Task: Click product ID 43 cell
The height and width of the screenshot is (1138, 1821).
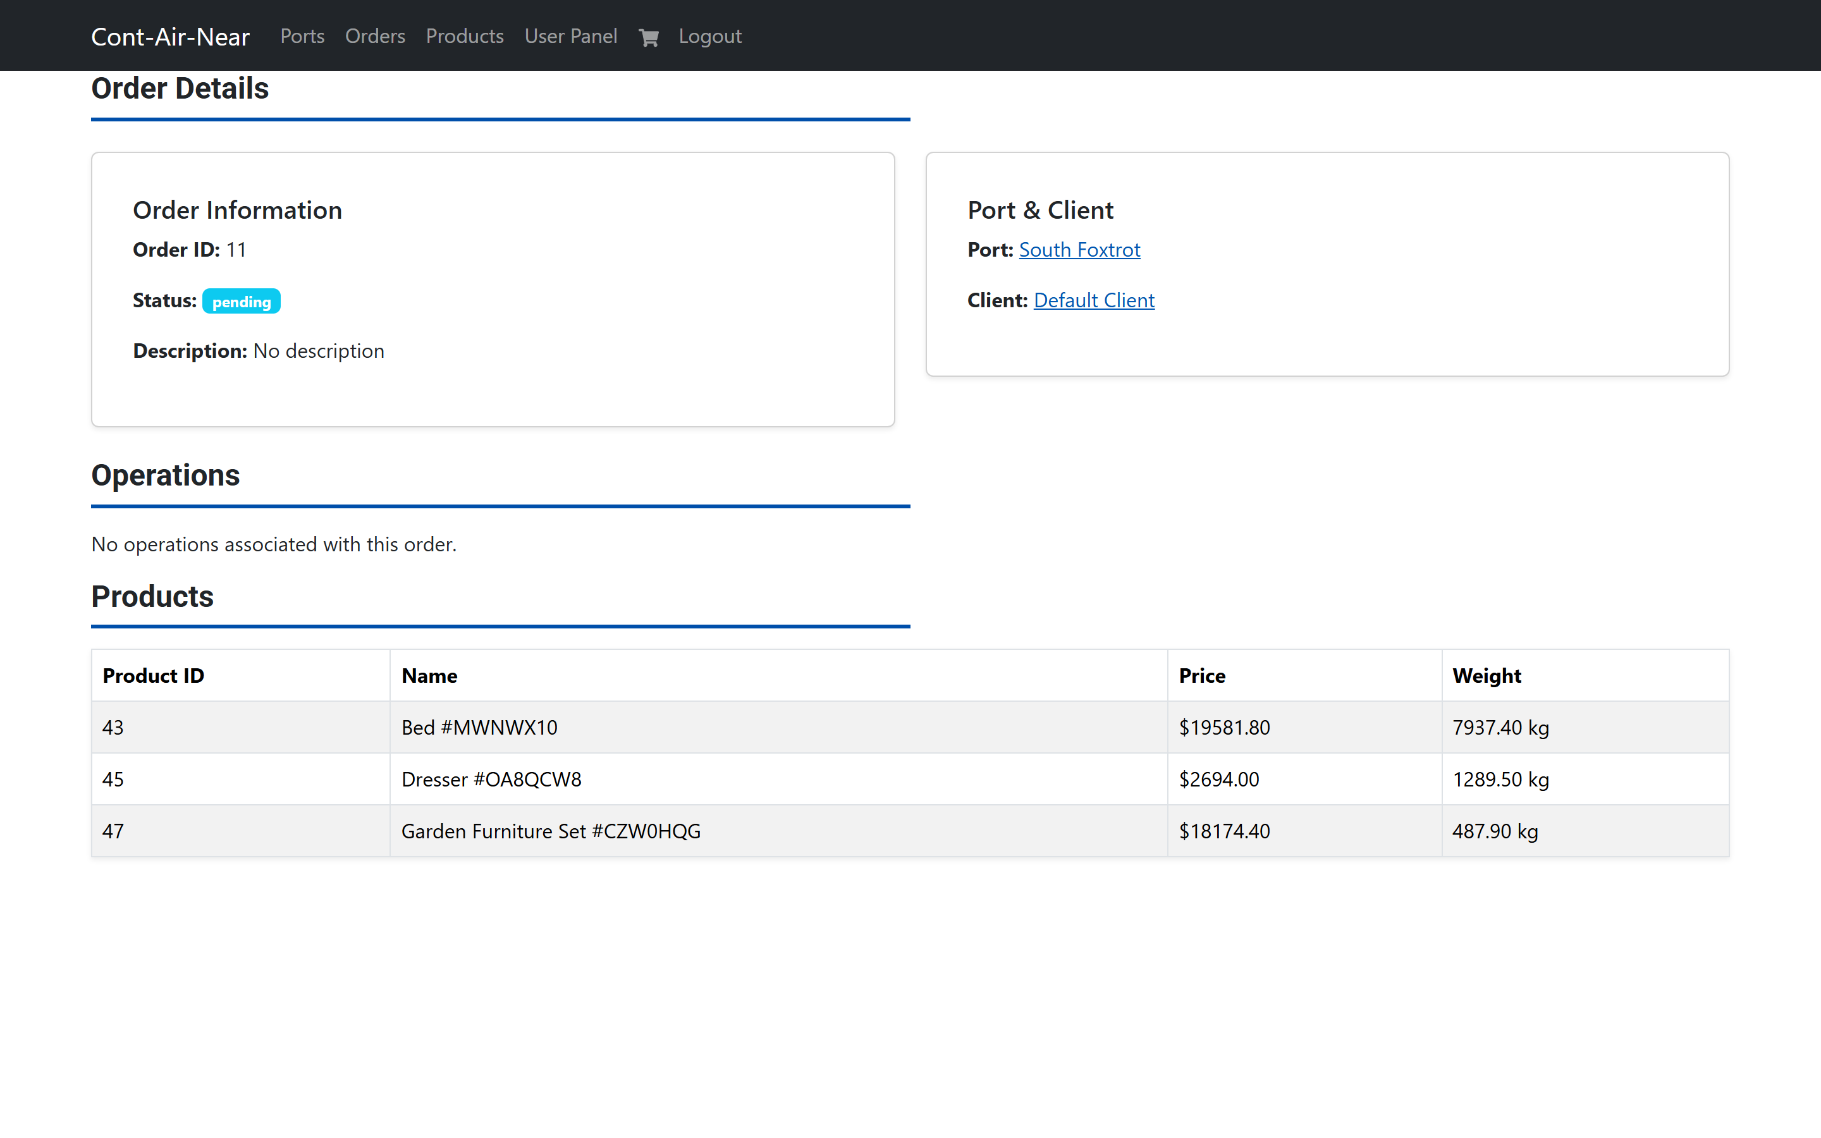Action: pos(241,727)
